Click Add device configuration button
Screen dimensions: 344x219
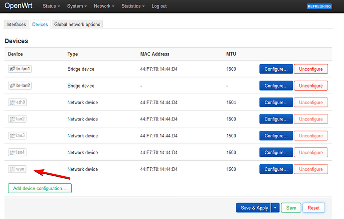click(40, 188)
